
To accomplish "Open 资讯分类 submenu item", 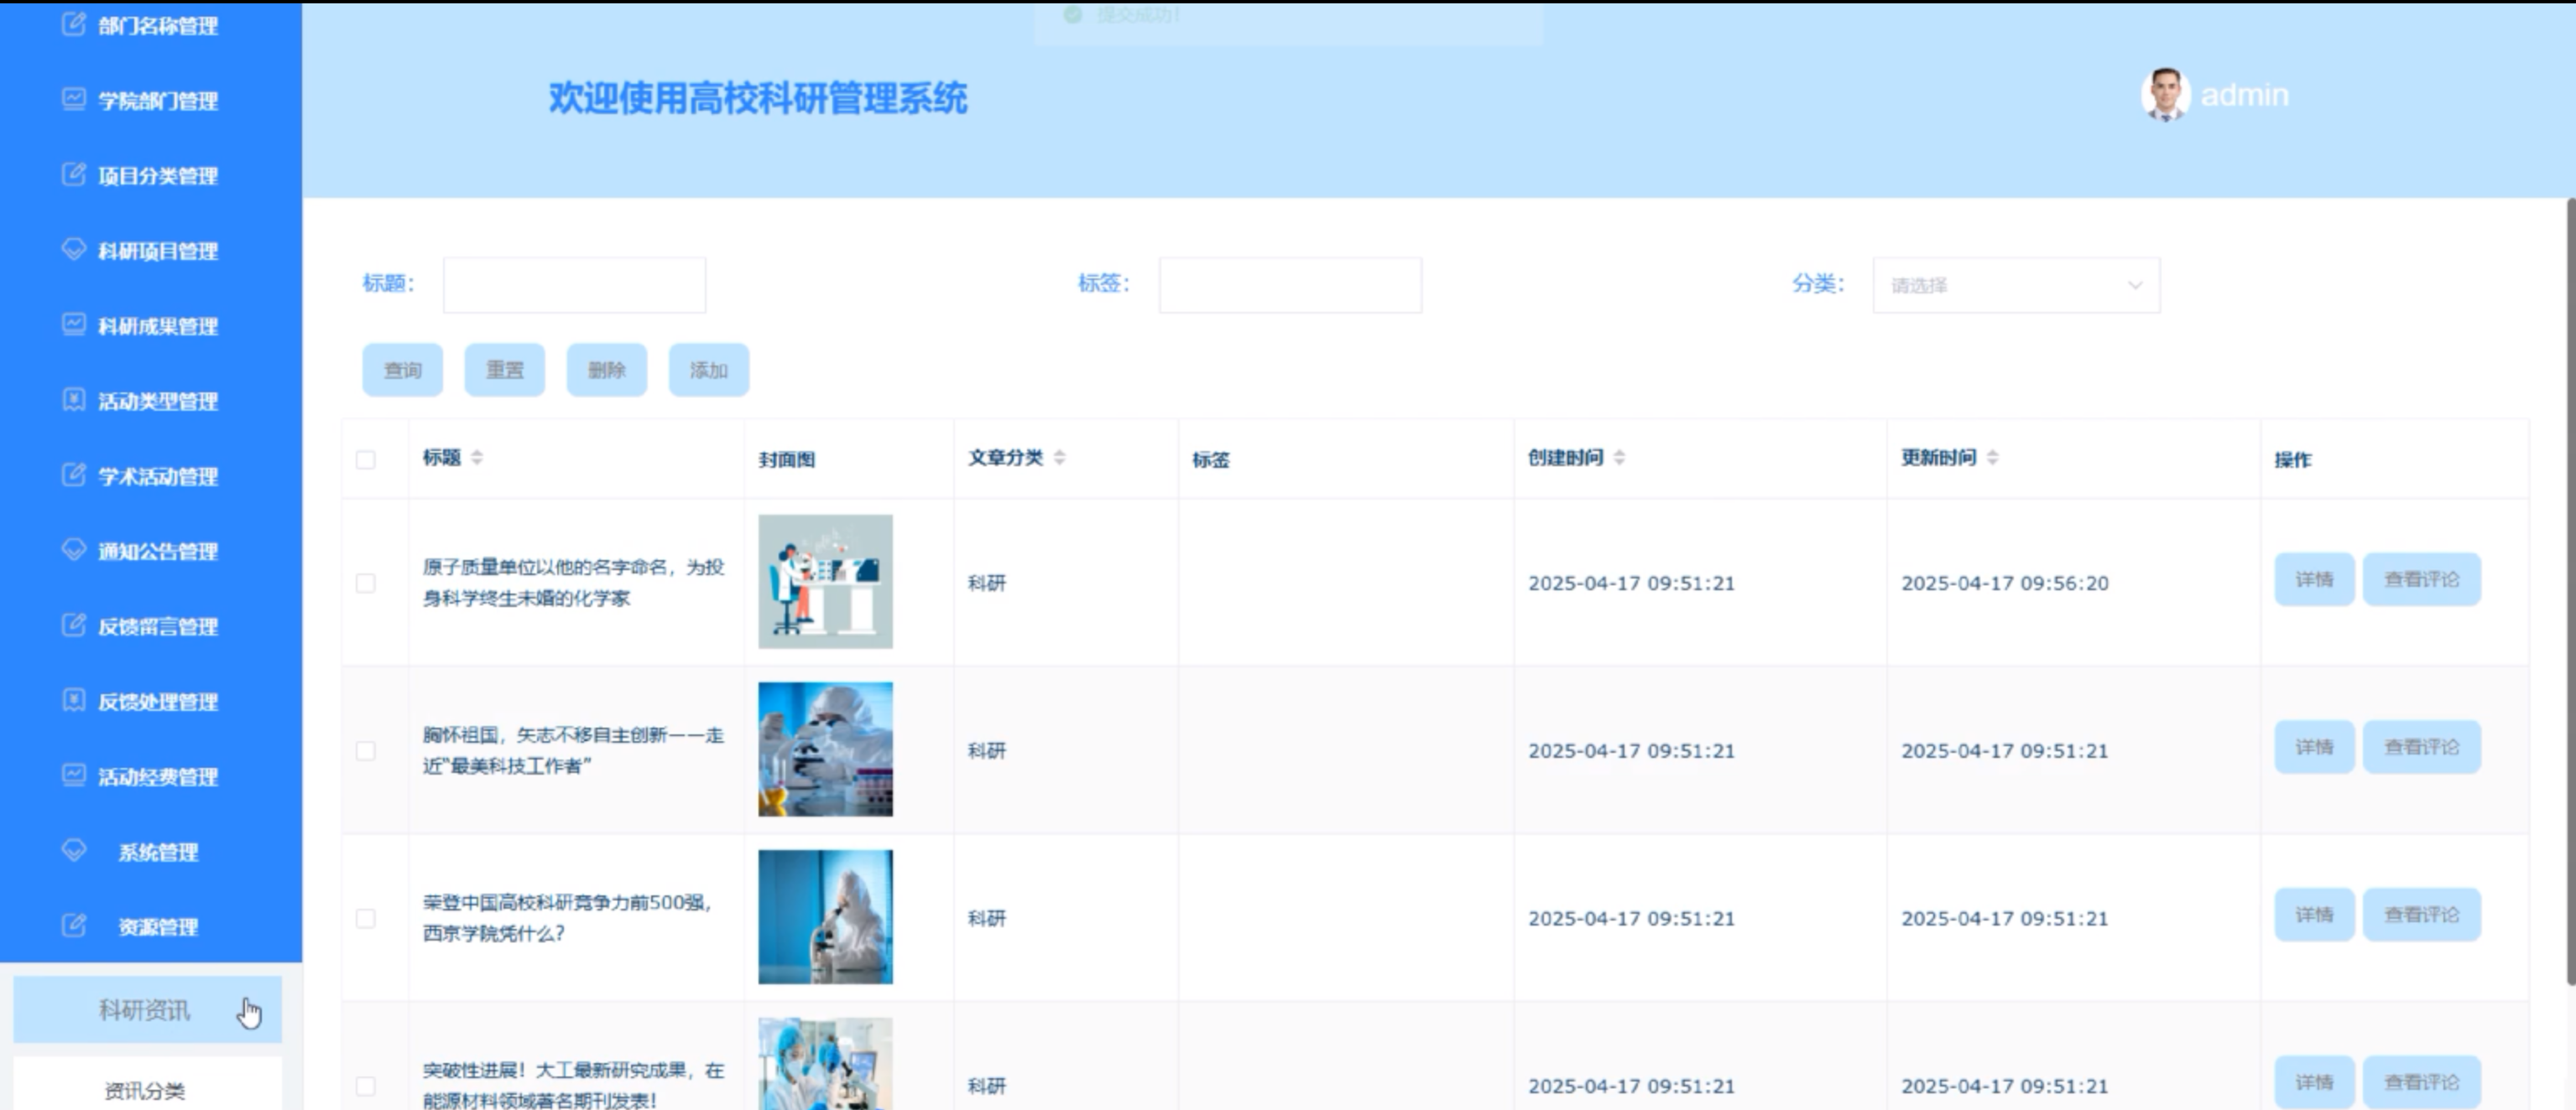I will [146, 1090].
